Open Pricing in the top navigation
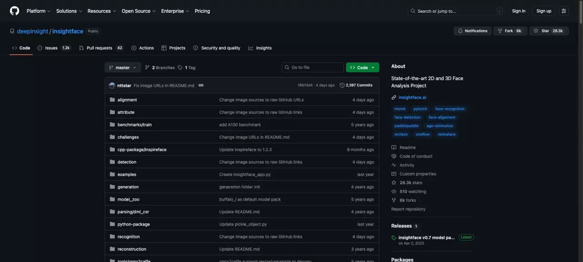 [202, 11]
